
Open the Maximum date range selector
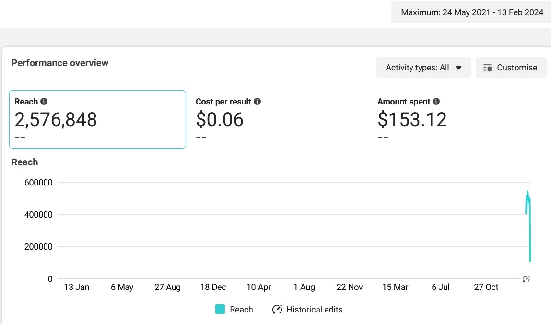pyautogui.click(x=472, y=12)
